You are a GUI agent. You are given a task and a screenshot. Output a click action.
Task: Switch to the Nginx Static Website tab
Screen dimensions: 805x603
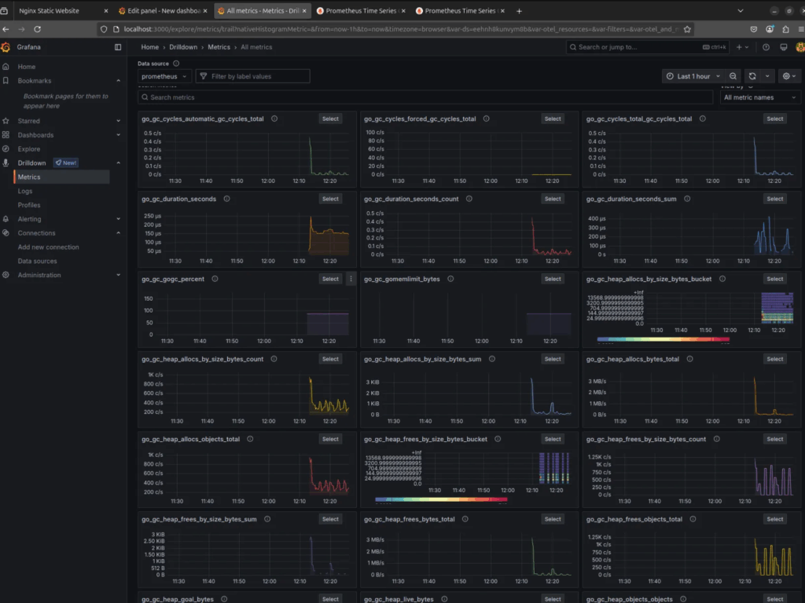[60, 11]
